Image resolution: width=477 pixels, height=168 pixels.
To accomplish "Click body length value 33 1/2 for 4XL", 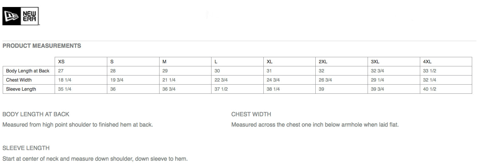I will [x=430, y=71].
